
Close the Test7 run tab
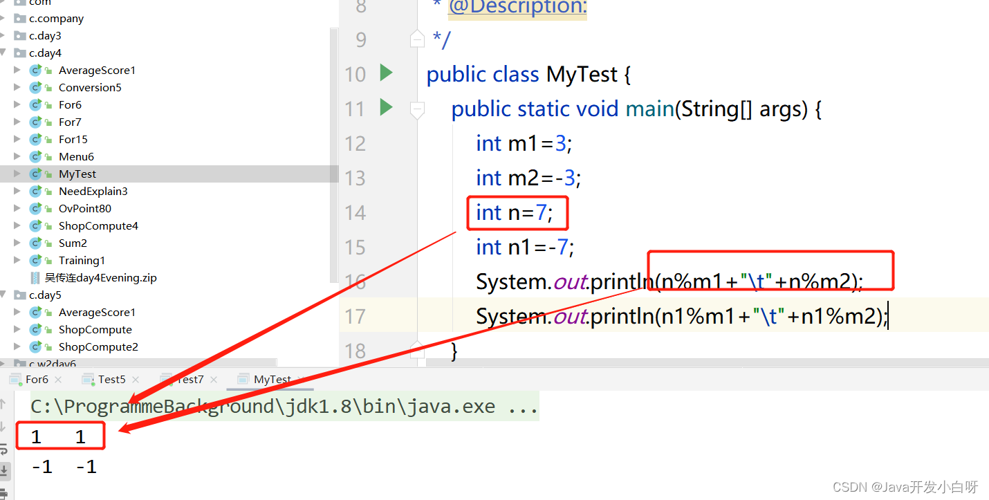pos(214,380)
